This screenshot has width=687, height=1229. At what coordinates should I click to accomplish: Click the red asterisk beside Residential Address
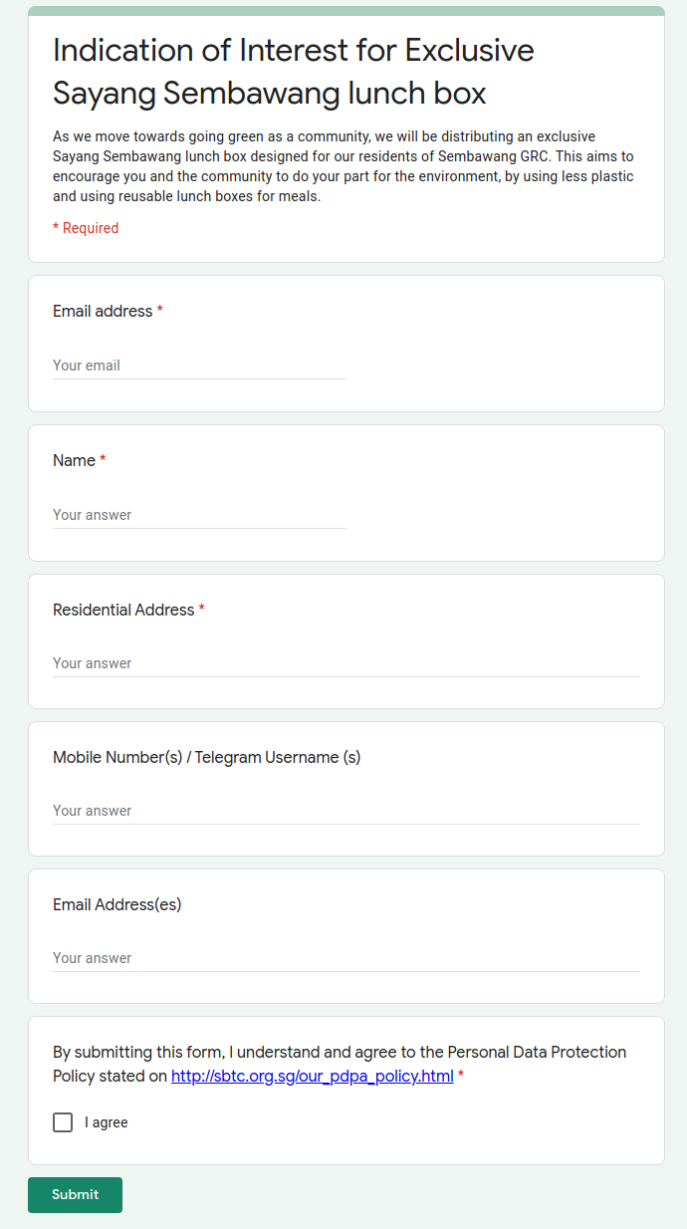coord(202,610)
